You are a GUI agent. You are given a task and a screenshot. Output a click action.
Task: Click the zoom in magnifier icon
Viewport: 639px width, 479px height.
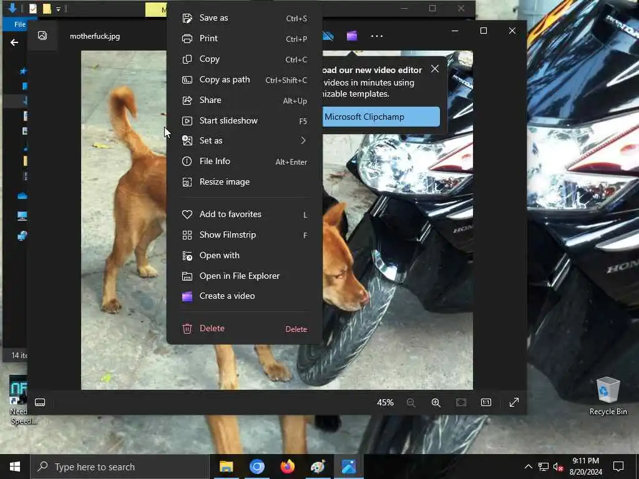click(x=436, y=403)
